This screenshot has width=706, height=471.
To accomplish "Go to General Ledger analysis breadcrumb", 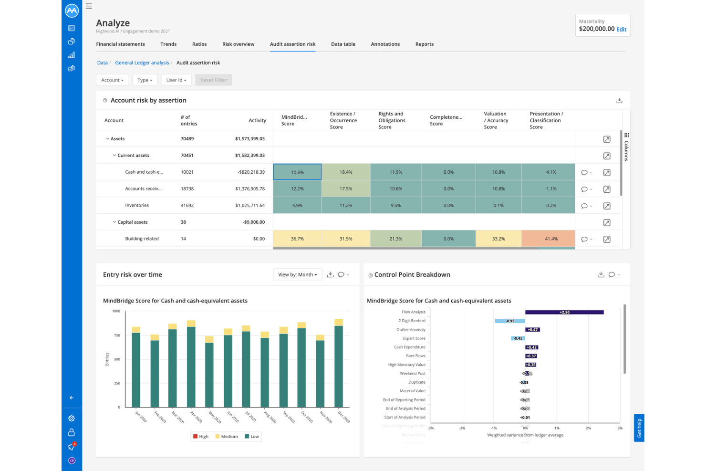I will (142, 63).
